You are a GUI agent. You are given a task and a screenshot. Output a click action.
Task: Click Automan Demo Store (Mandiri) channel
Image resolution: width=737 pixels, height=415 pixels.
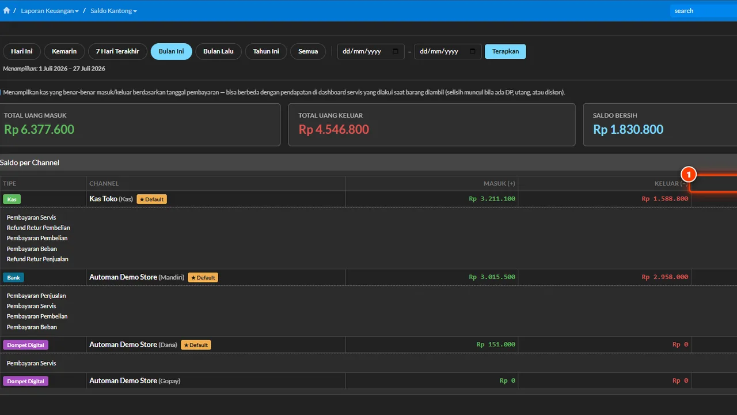[x=137, y=277]
